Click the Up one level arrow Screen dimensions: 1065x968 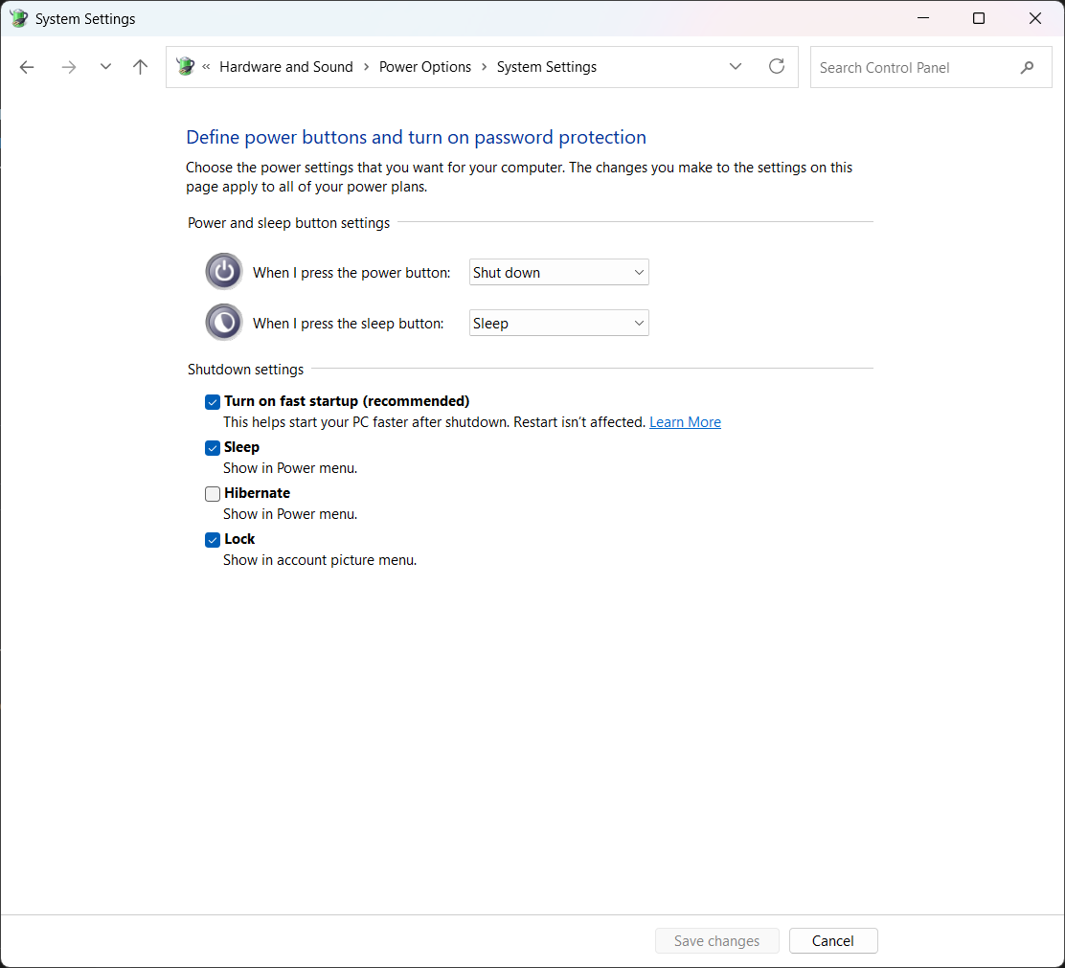[141, 67]
